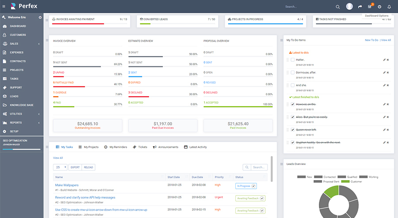Screen dimensions: 398x218
Task: Uncheck the 'However, on the.' finished to-do
Action: (x=293, y=104)
